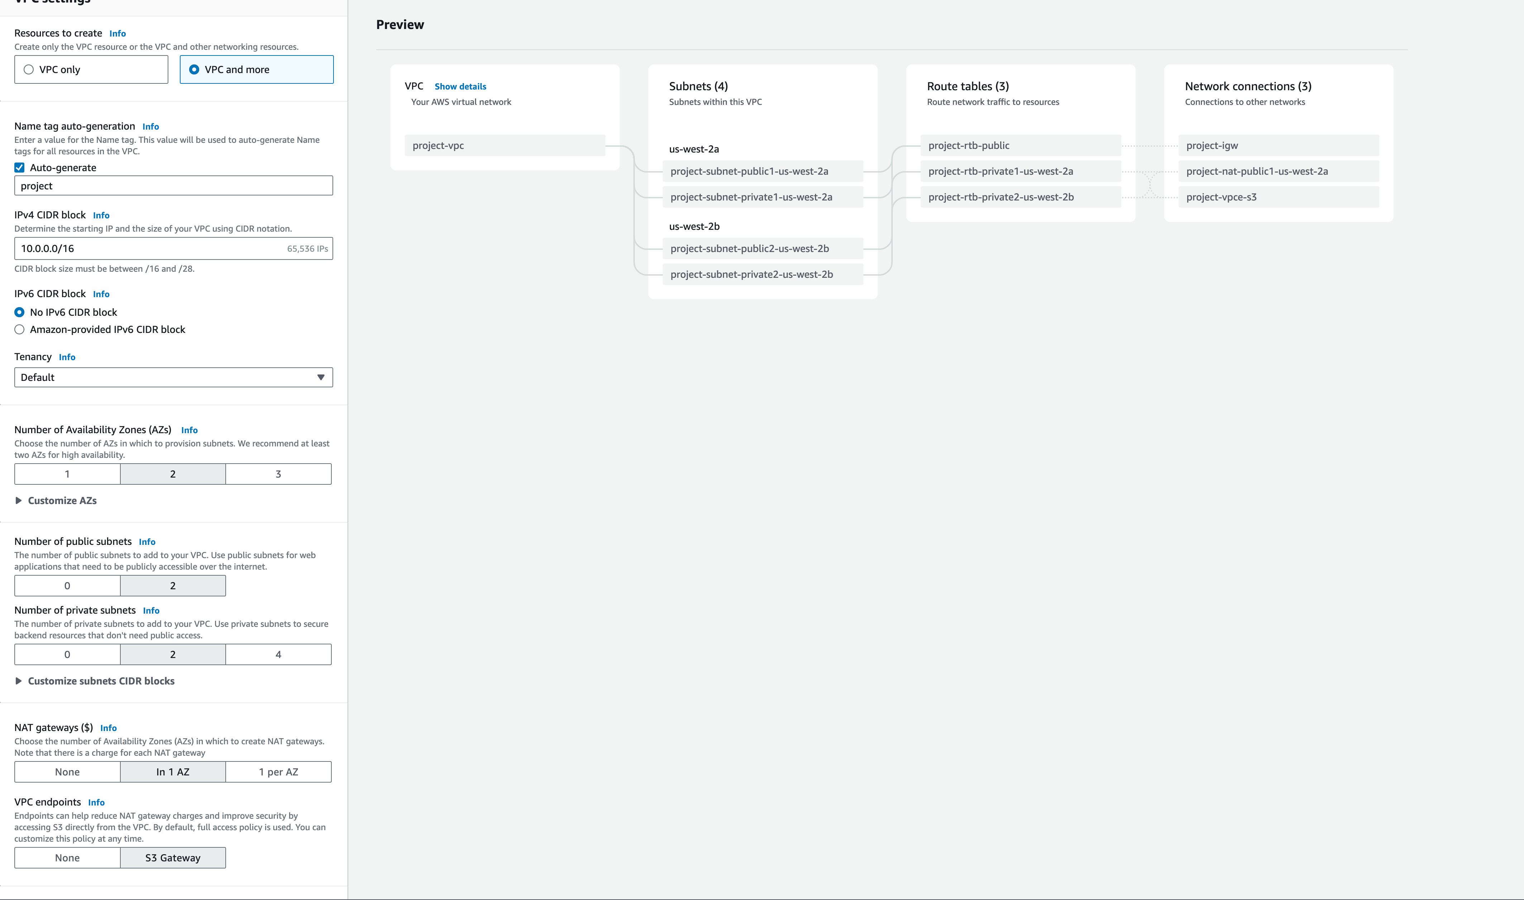Select project-rtb-public in preview
This screenshot has width=1524, height=900.
tap(1020, 146)
